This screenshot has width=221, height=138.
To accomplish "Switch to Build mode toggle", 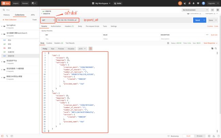I will tap(188, 136).
